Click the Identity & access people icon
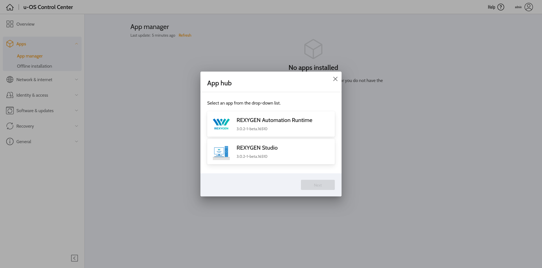The height and width of the screenshot is (268, 542). pyautogui.click(x=10, y=95)
